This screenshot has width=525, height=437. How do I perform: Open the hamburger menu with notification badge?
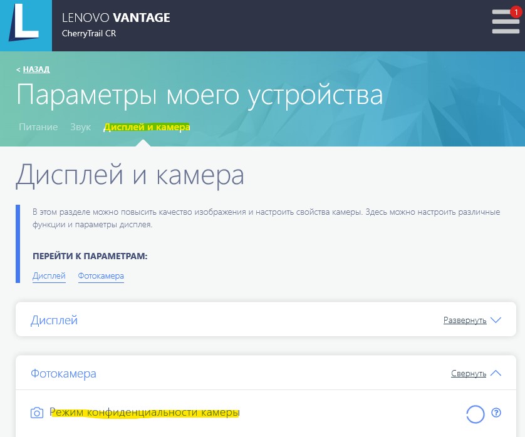click(x=506, y=21)
